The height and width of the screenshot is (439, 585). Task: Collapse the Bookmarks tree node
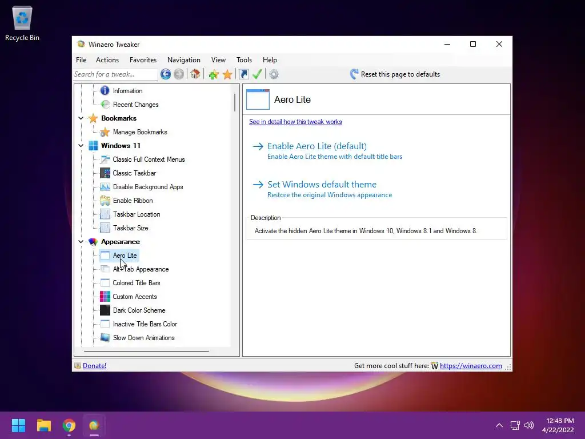coord(81,118)
